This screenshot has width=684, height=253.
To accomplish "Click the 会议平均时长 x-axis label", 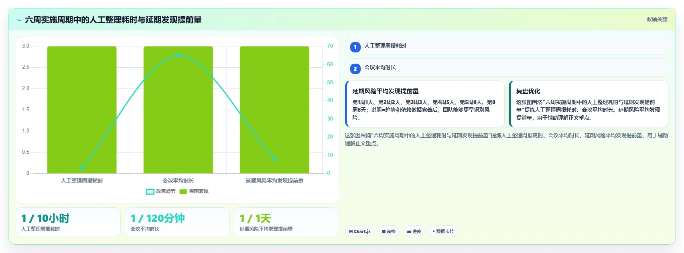I will point(178,181).
